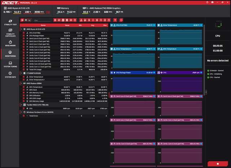Click the fan sensor filter icon

97,20
